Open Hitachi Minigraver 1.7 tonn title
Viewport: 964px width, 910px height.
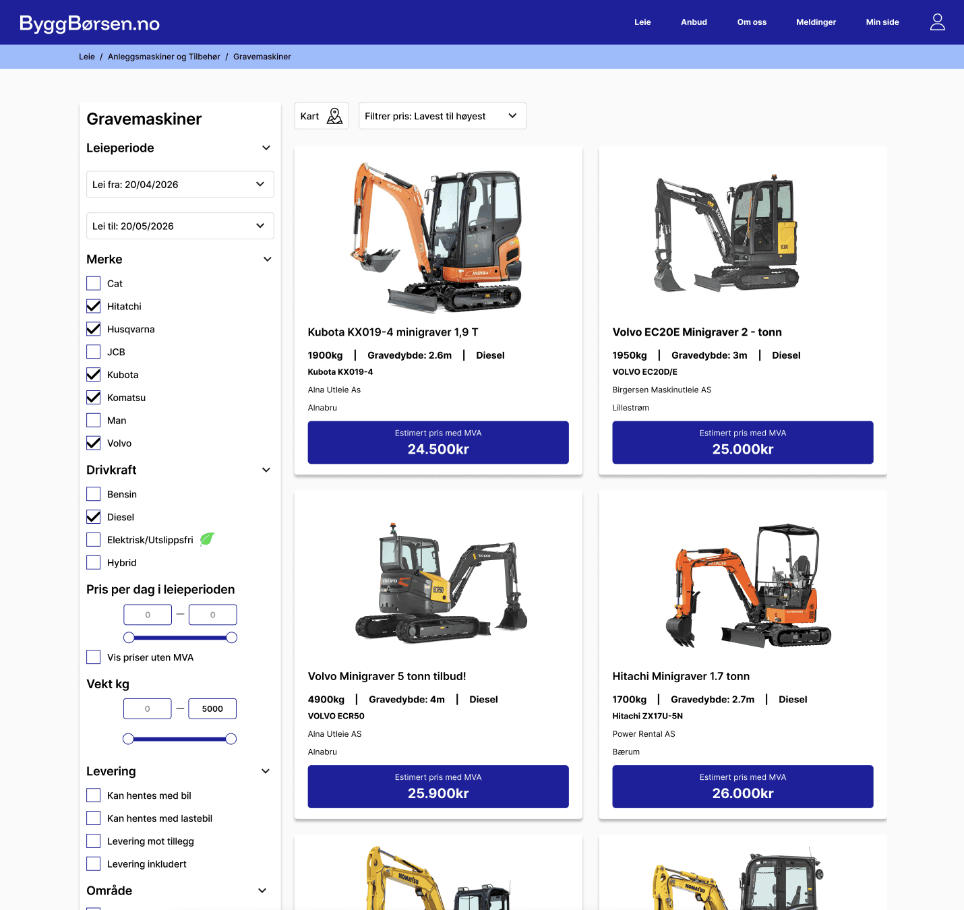point(681,676)
